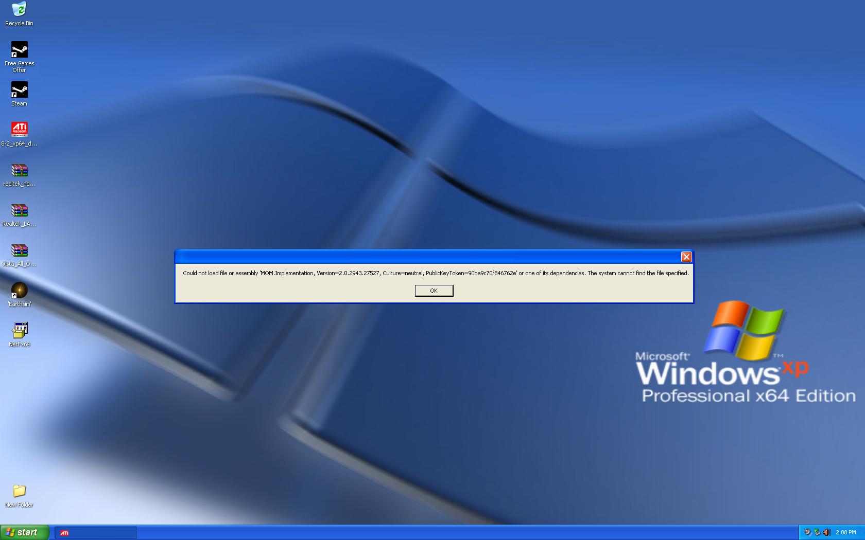Image resolution: width=865 pixels, height=540 pixels.
Task: Click the safely remove hardware tray icon
Action: pos(817,532)
